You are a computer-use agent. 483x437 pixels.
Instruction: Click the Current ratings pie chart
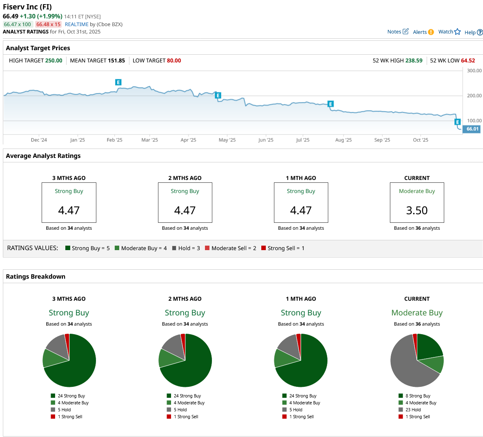click(417, 360)
